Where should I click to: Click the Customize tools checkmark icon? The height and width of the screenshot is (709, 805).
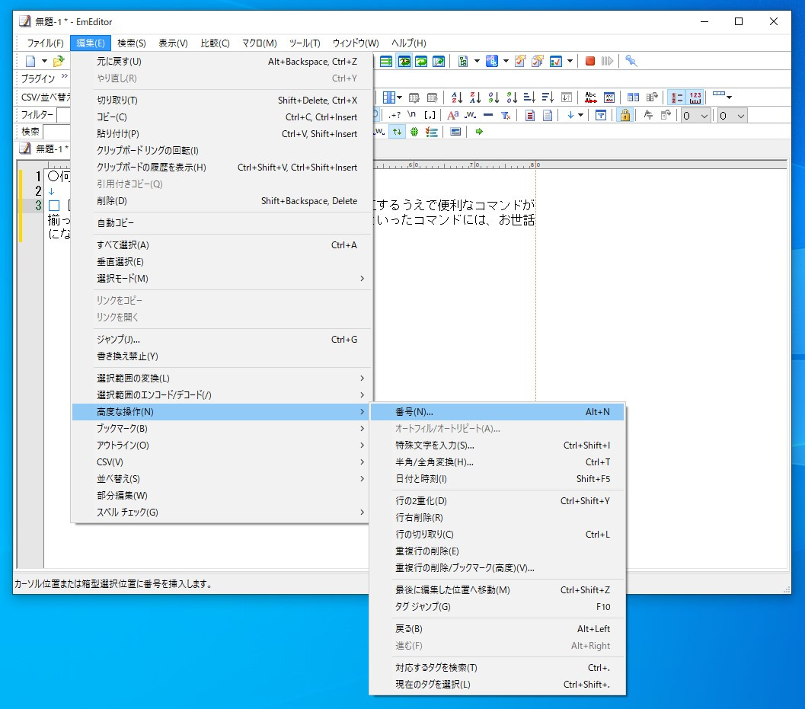click(555, 61)
